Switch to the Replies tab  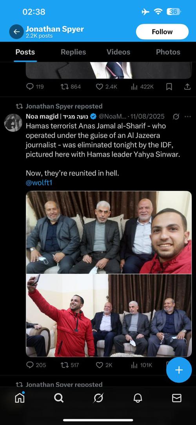pyautogui.click(x=73, y=52)
